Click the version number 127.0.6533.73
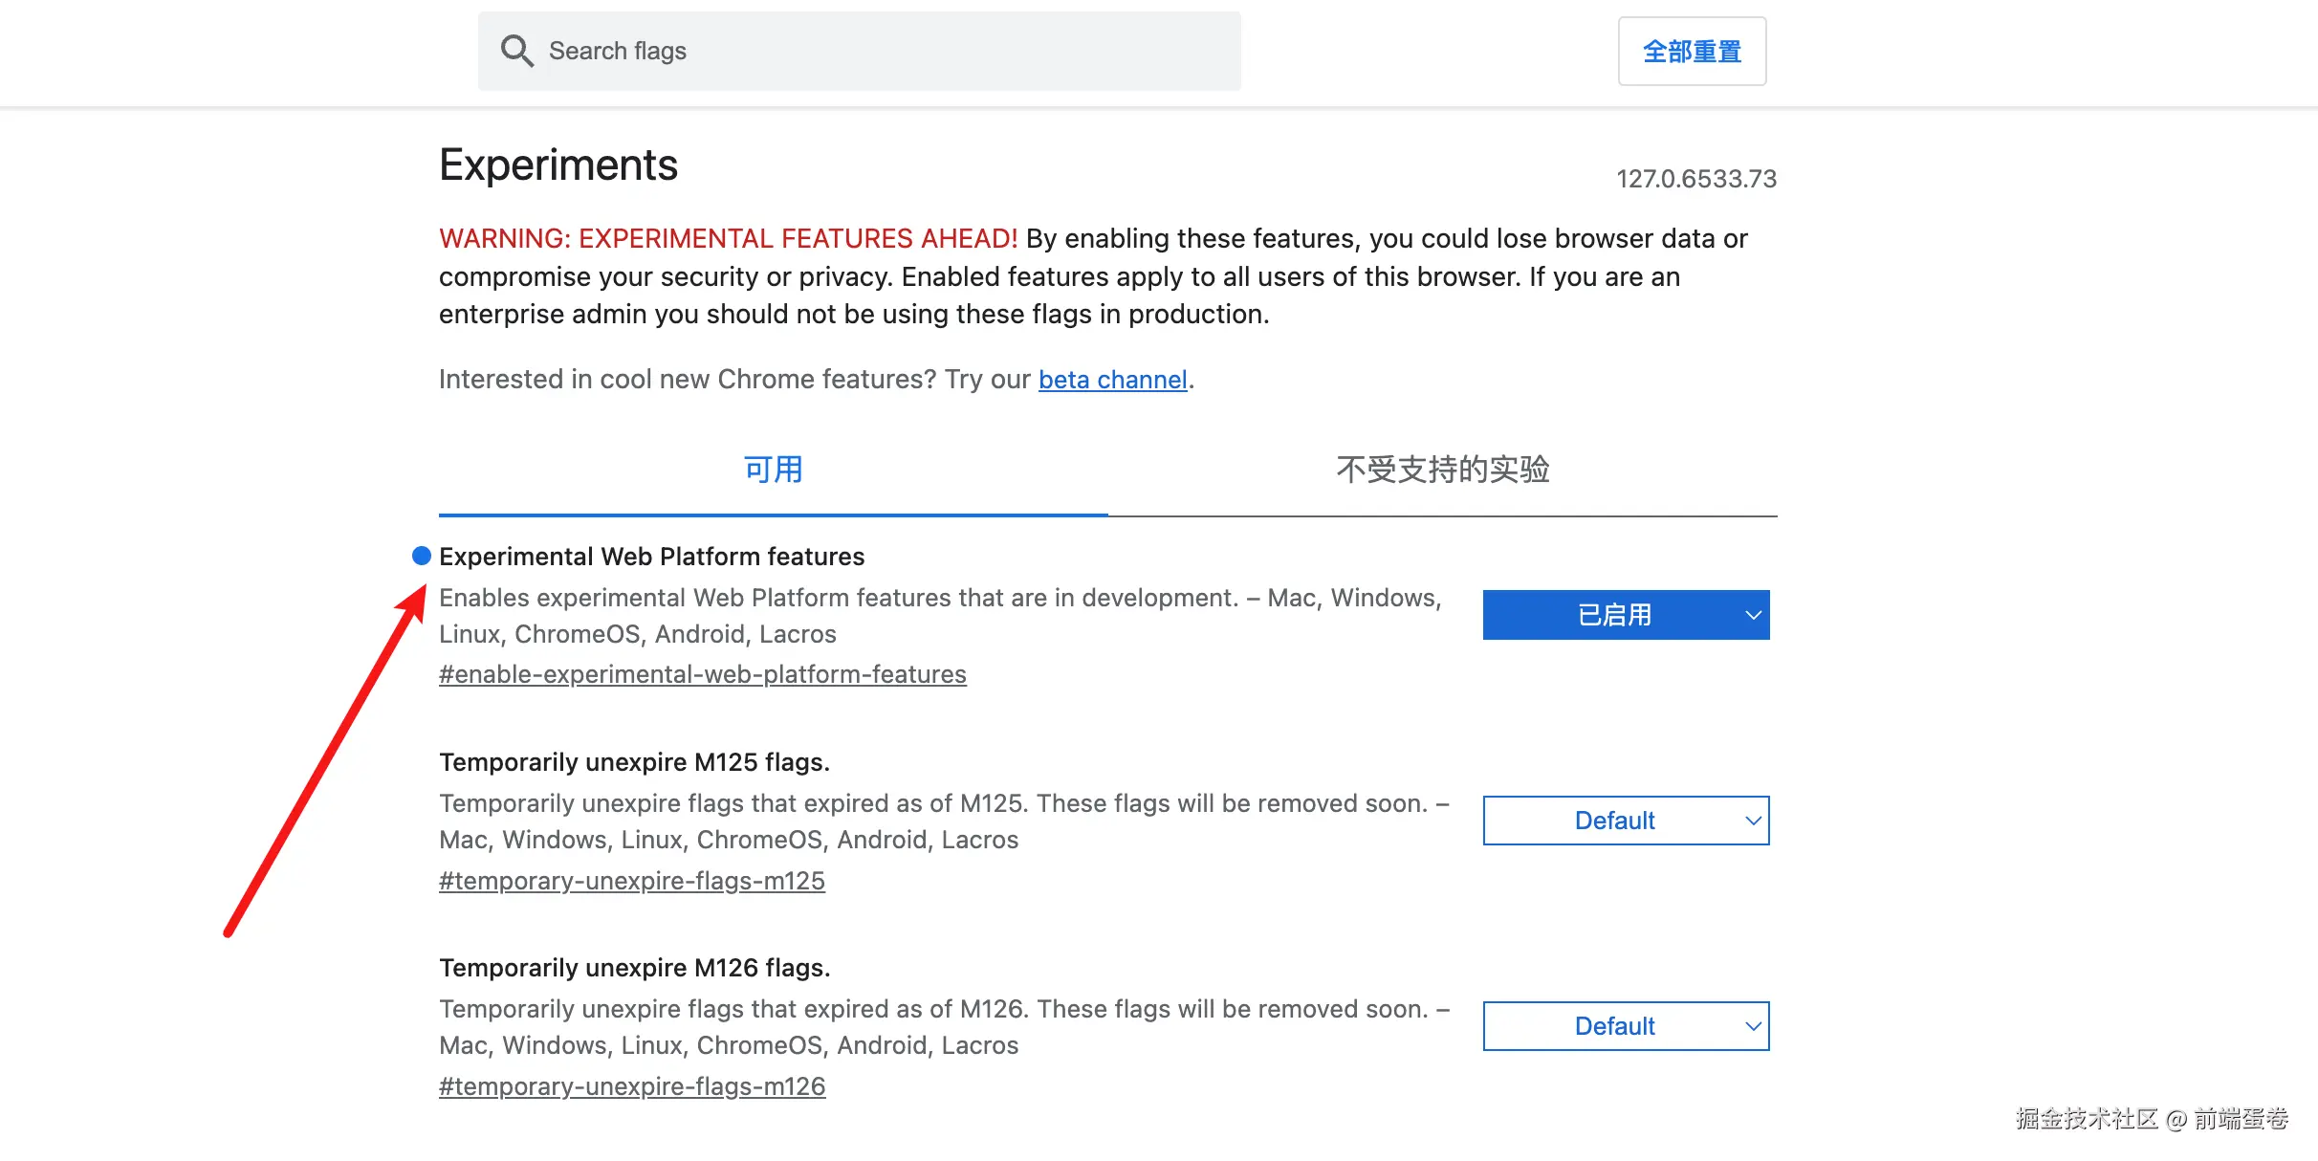The height and width of the screenshot is (1161, 2318). (x=1695, y=179)
